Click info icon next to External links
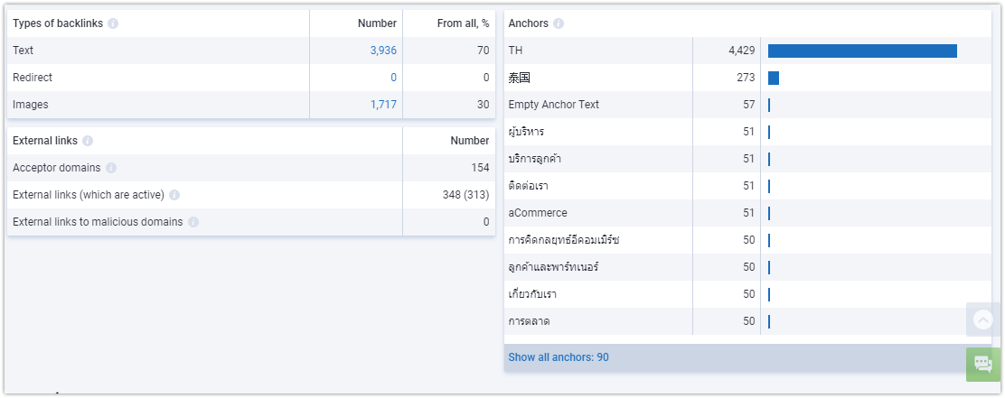The image size is (1005, 398). [x=88, y=141]
